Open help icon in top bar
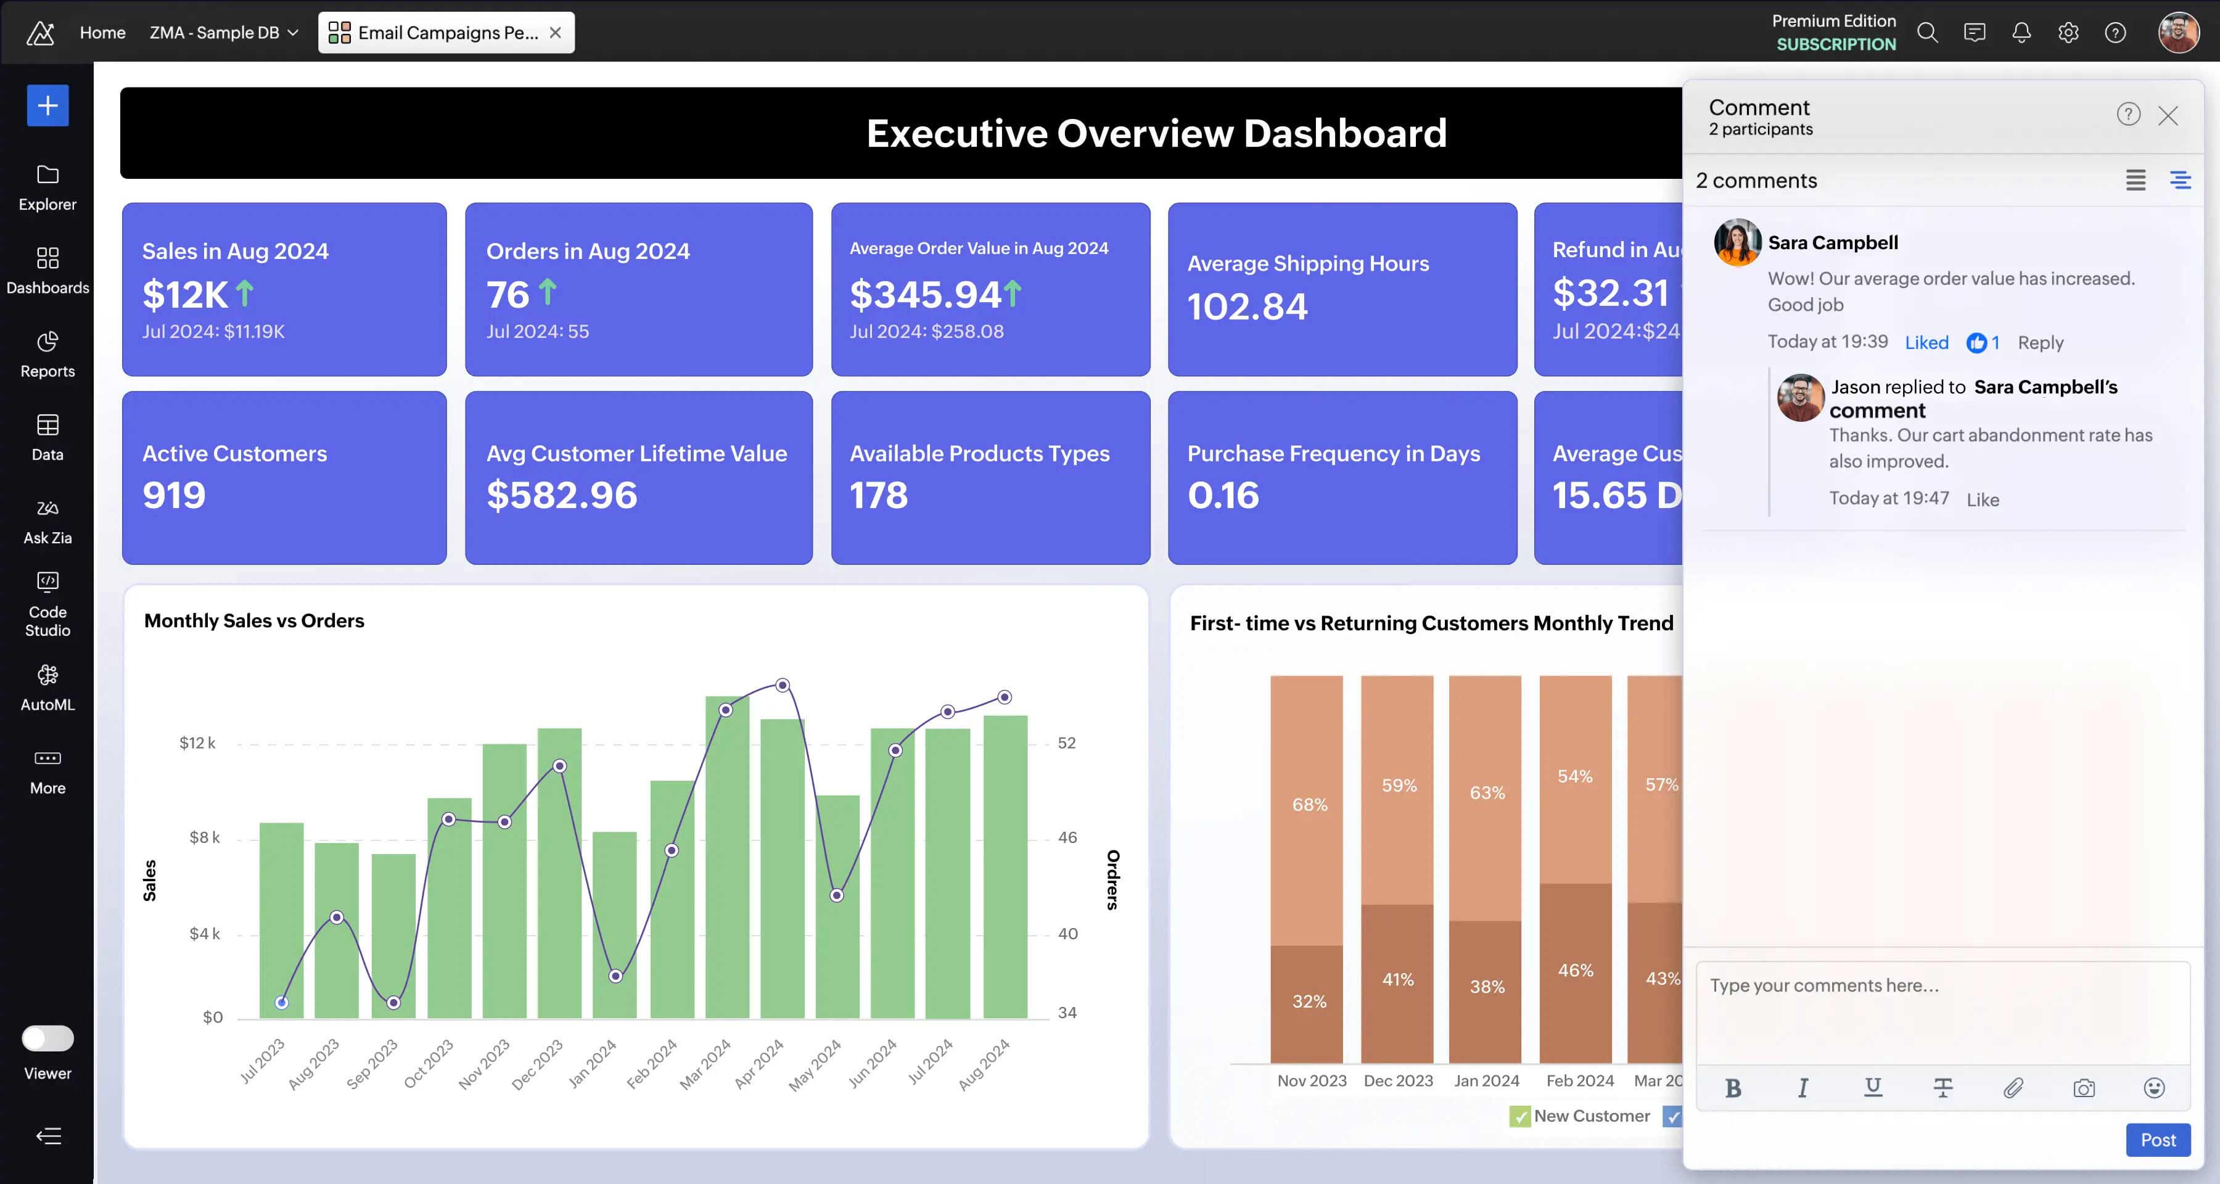 [x=2115, y=33]
